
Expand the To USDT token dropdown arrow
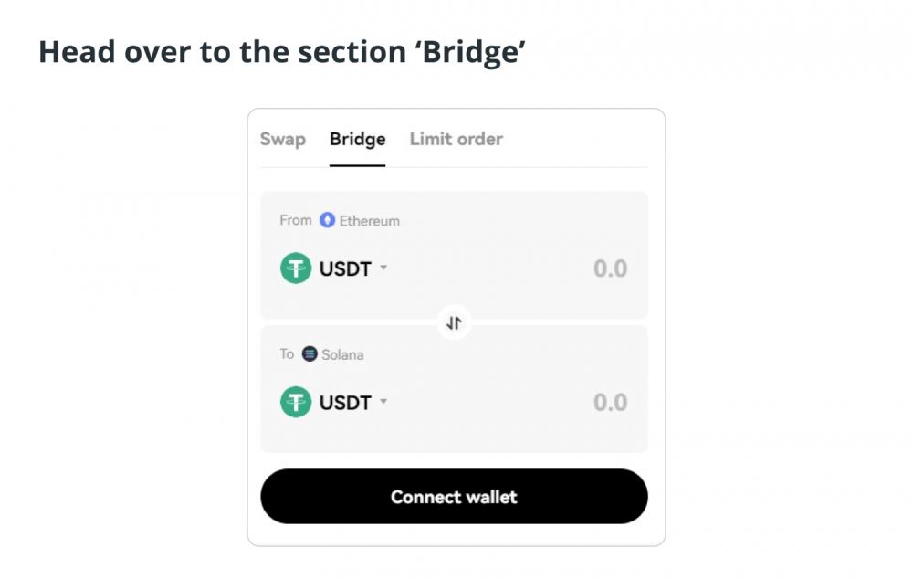tap(383, 401)
